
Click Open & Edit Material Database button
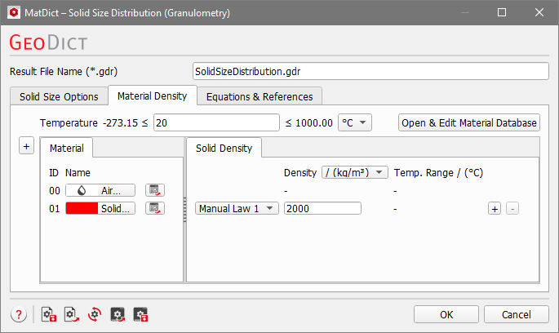[x=468, y=122]
